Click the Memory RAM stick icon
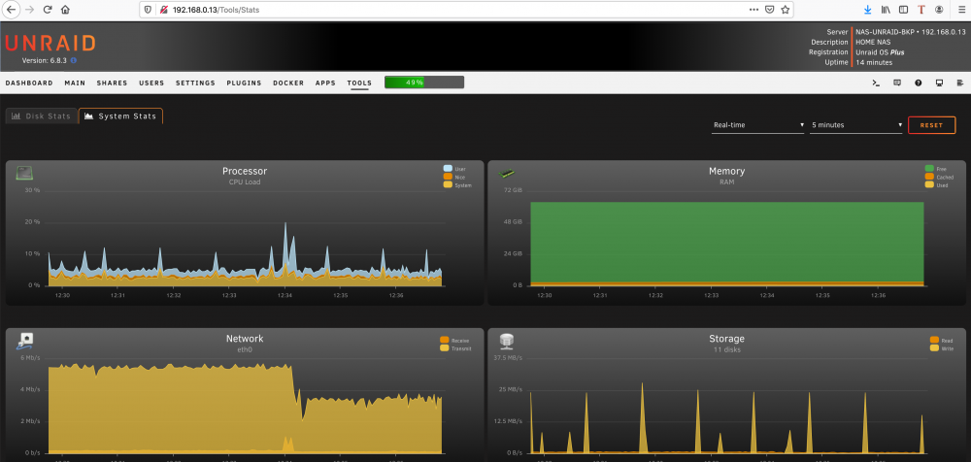This screenshot has width=971, height=462. point(507,174)
